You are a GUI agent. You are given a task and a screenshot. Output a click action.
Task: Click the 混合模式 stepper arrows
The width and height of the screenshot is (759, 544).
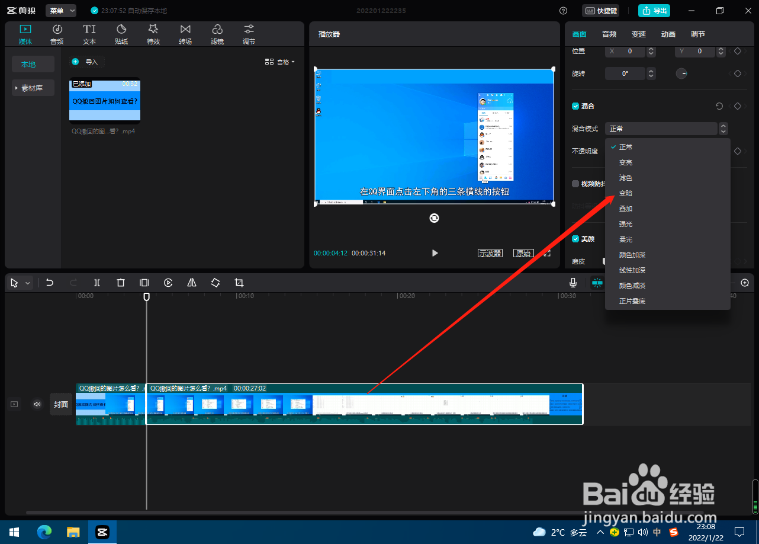click(723, 129)
